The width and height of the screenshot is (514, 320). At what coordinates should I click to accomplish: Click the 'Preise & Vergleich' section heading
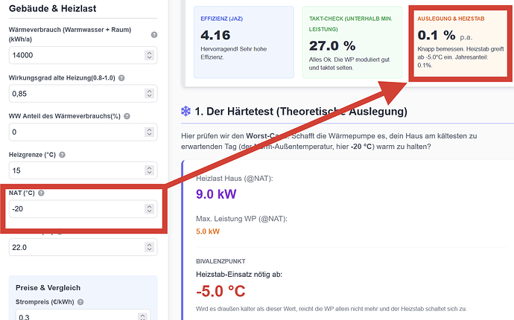48,287
